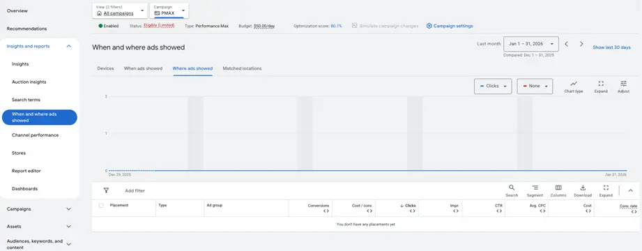Click the Clicks column resize arrows
Viewport: 642px width, 251px height.
[x=413, y=211]
